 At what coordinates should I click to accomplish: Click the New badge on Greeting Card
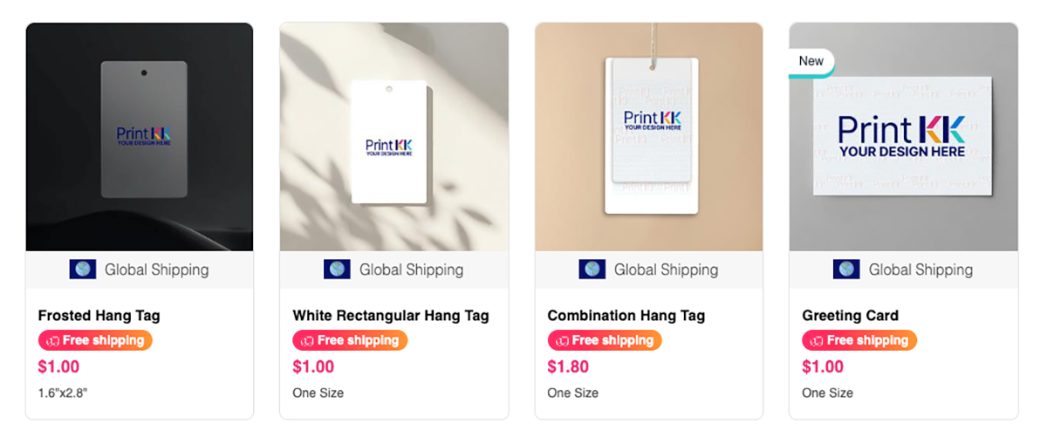coord(811,62)
